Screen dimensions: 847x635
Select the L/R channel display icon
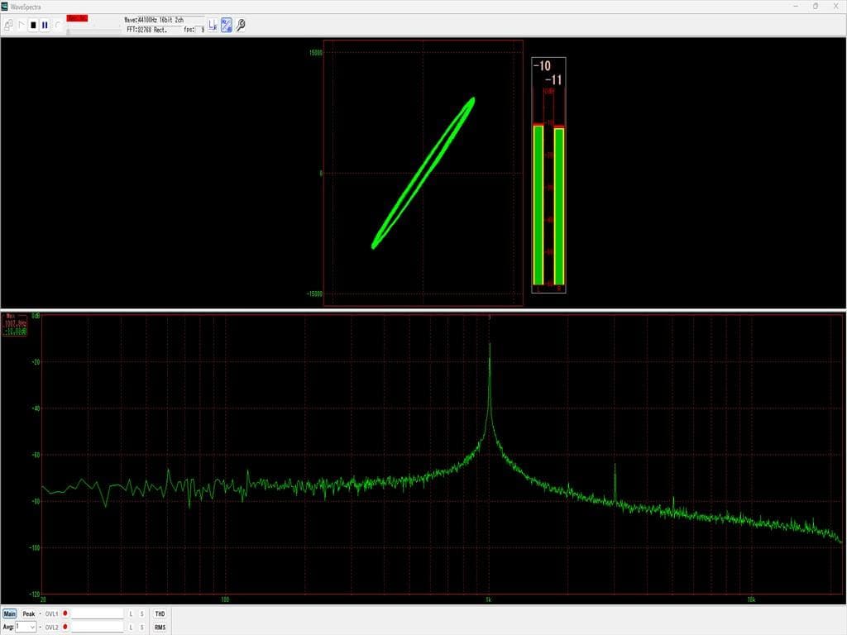[x=212, y=26]
